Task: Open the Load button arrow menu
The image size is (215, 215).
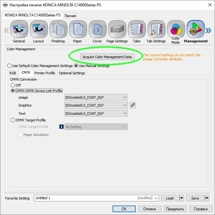Action: [x=181, y=198]
